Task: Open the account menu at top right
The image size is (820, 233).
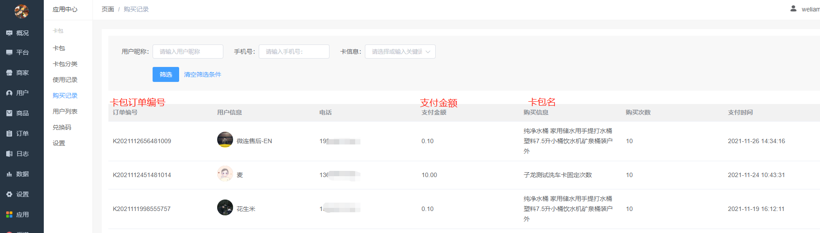Action: click(x=805, y=9)
